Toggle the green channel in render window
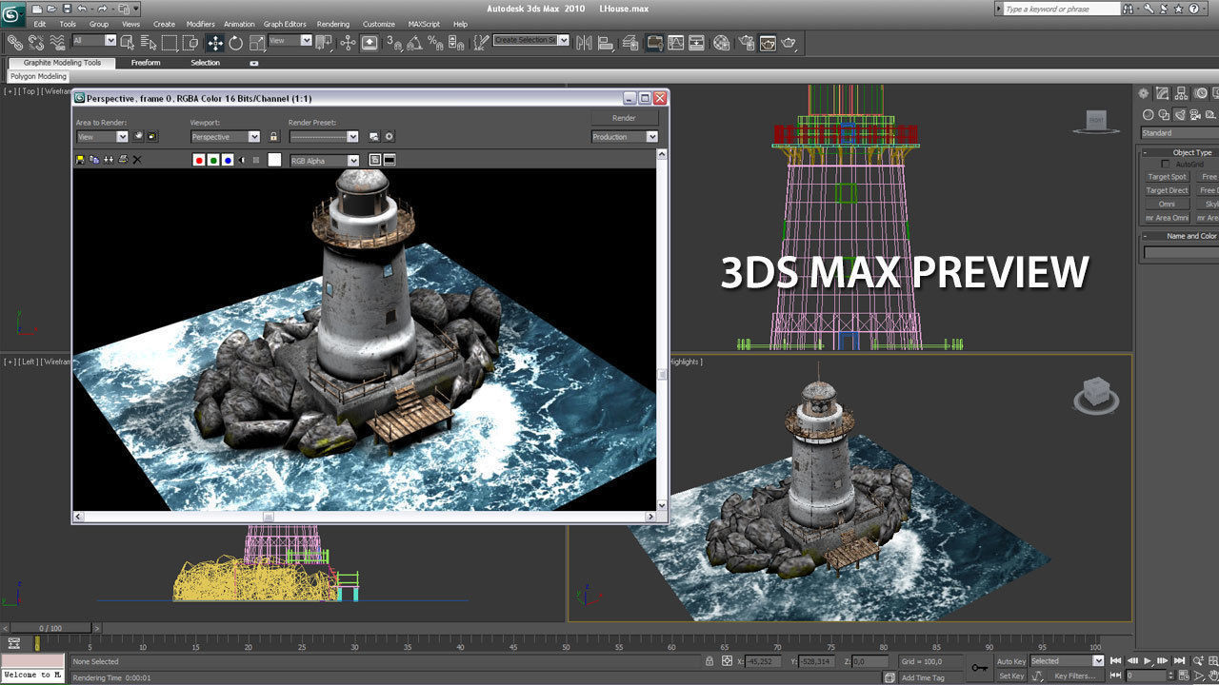This screenshot has width=1219, height=685. pos(213,160)
